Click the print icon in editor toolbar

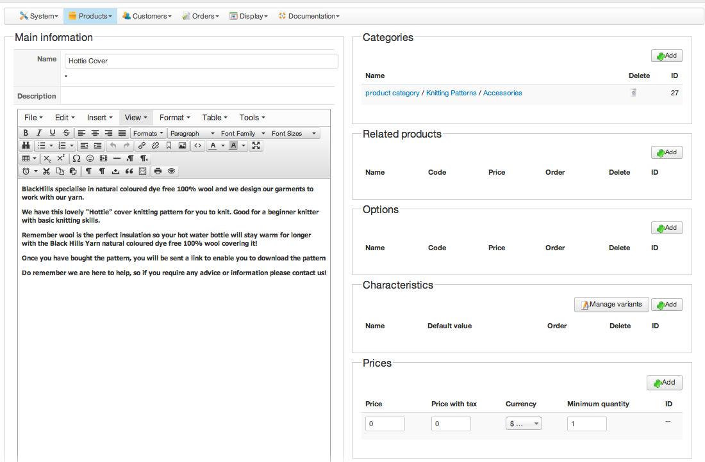158,171
